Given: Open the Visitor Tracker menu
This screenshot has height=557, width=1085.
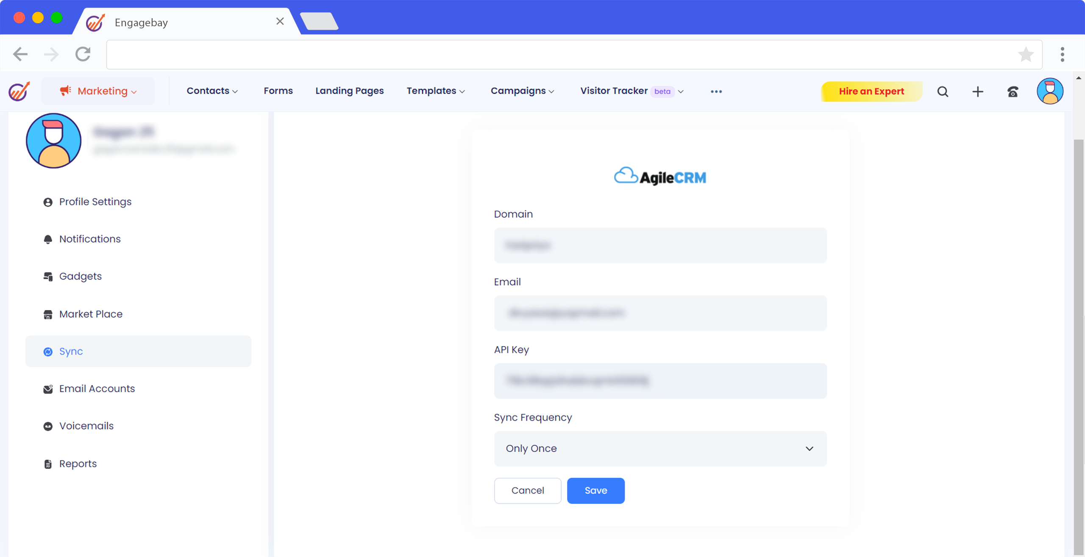Looking at the screenshot, I should [x=632, y=91].
